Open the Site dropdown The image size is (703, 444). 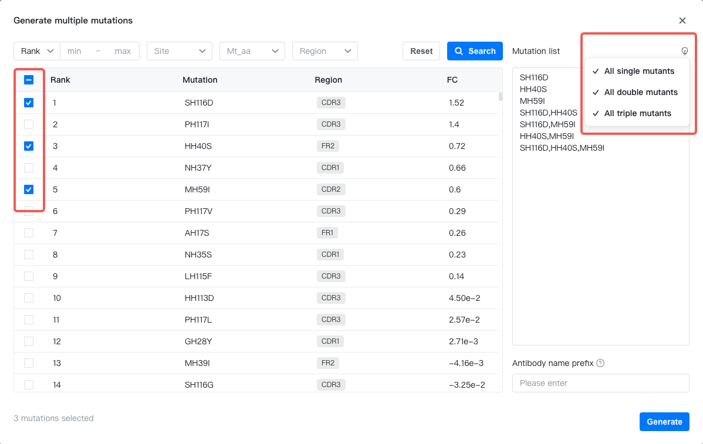(179, 51)
